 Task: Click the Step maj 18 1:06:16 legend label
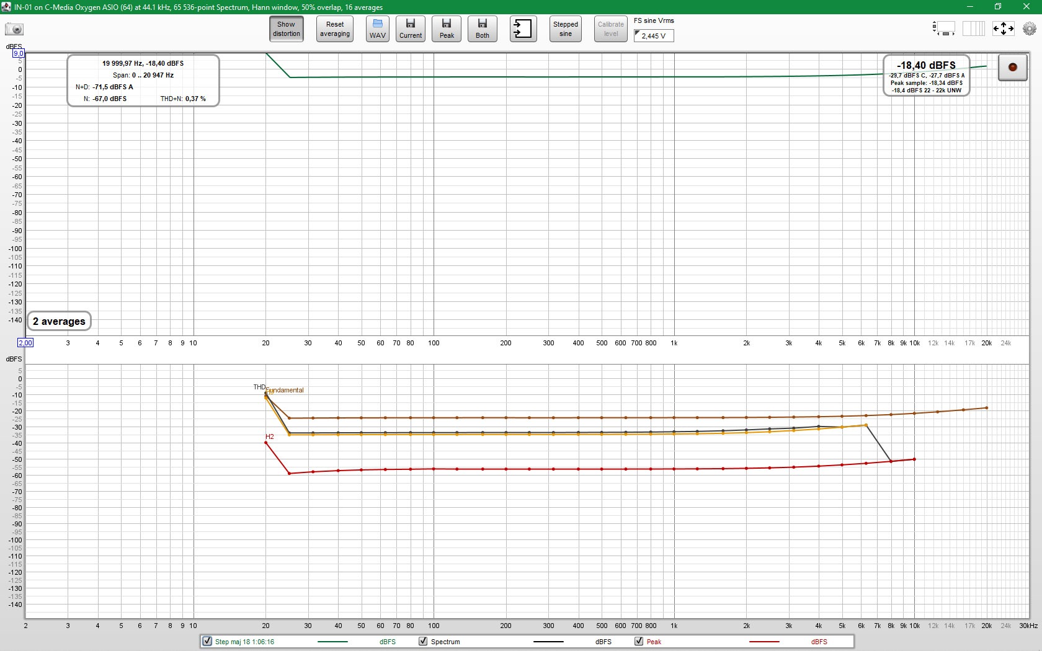(244, 642)
